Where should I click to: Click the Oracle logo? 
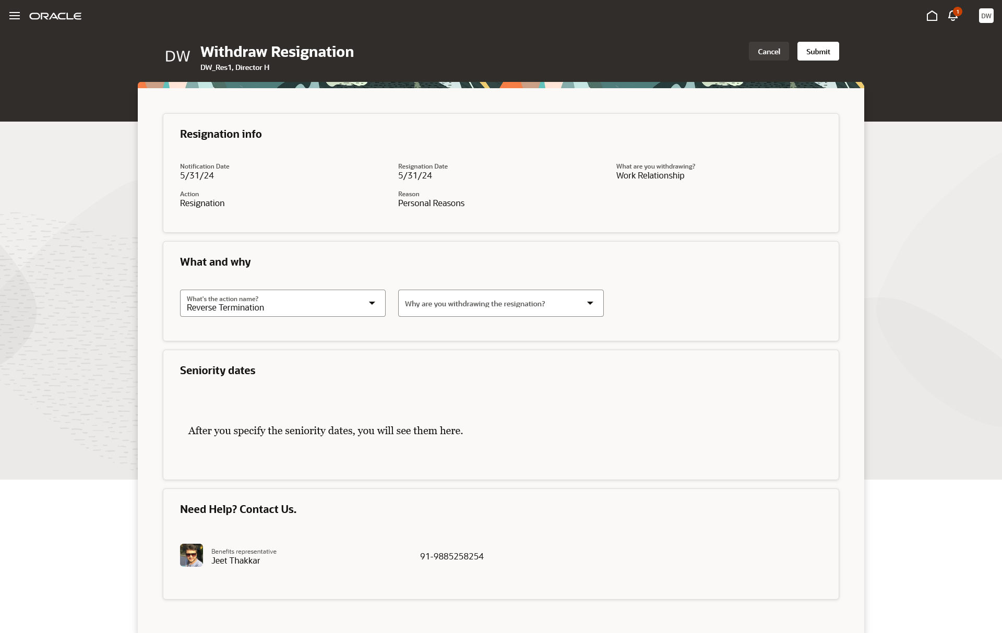(55, 16)
